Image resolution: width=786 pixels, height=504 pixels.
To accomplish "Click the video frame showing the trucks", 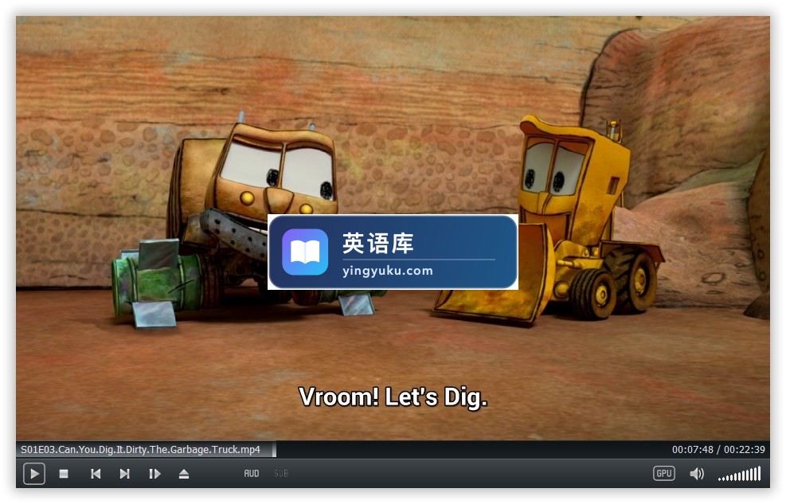I will pyautogui.click(x=393, y=228).
